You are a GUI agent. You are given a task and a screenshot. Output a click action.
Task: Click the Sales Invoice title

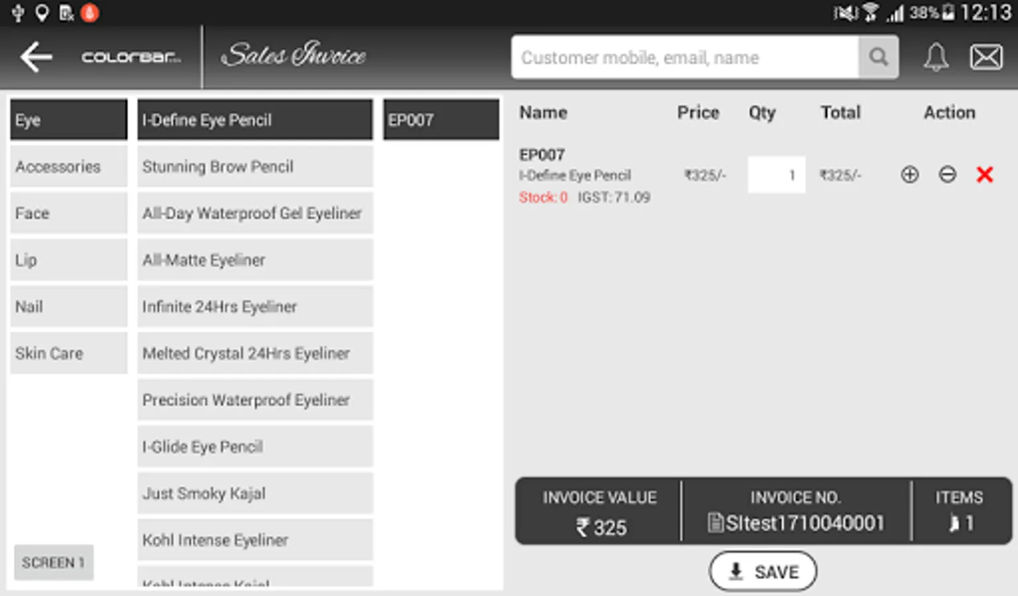(x=294, y=55)
